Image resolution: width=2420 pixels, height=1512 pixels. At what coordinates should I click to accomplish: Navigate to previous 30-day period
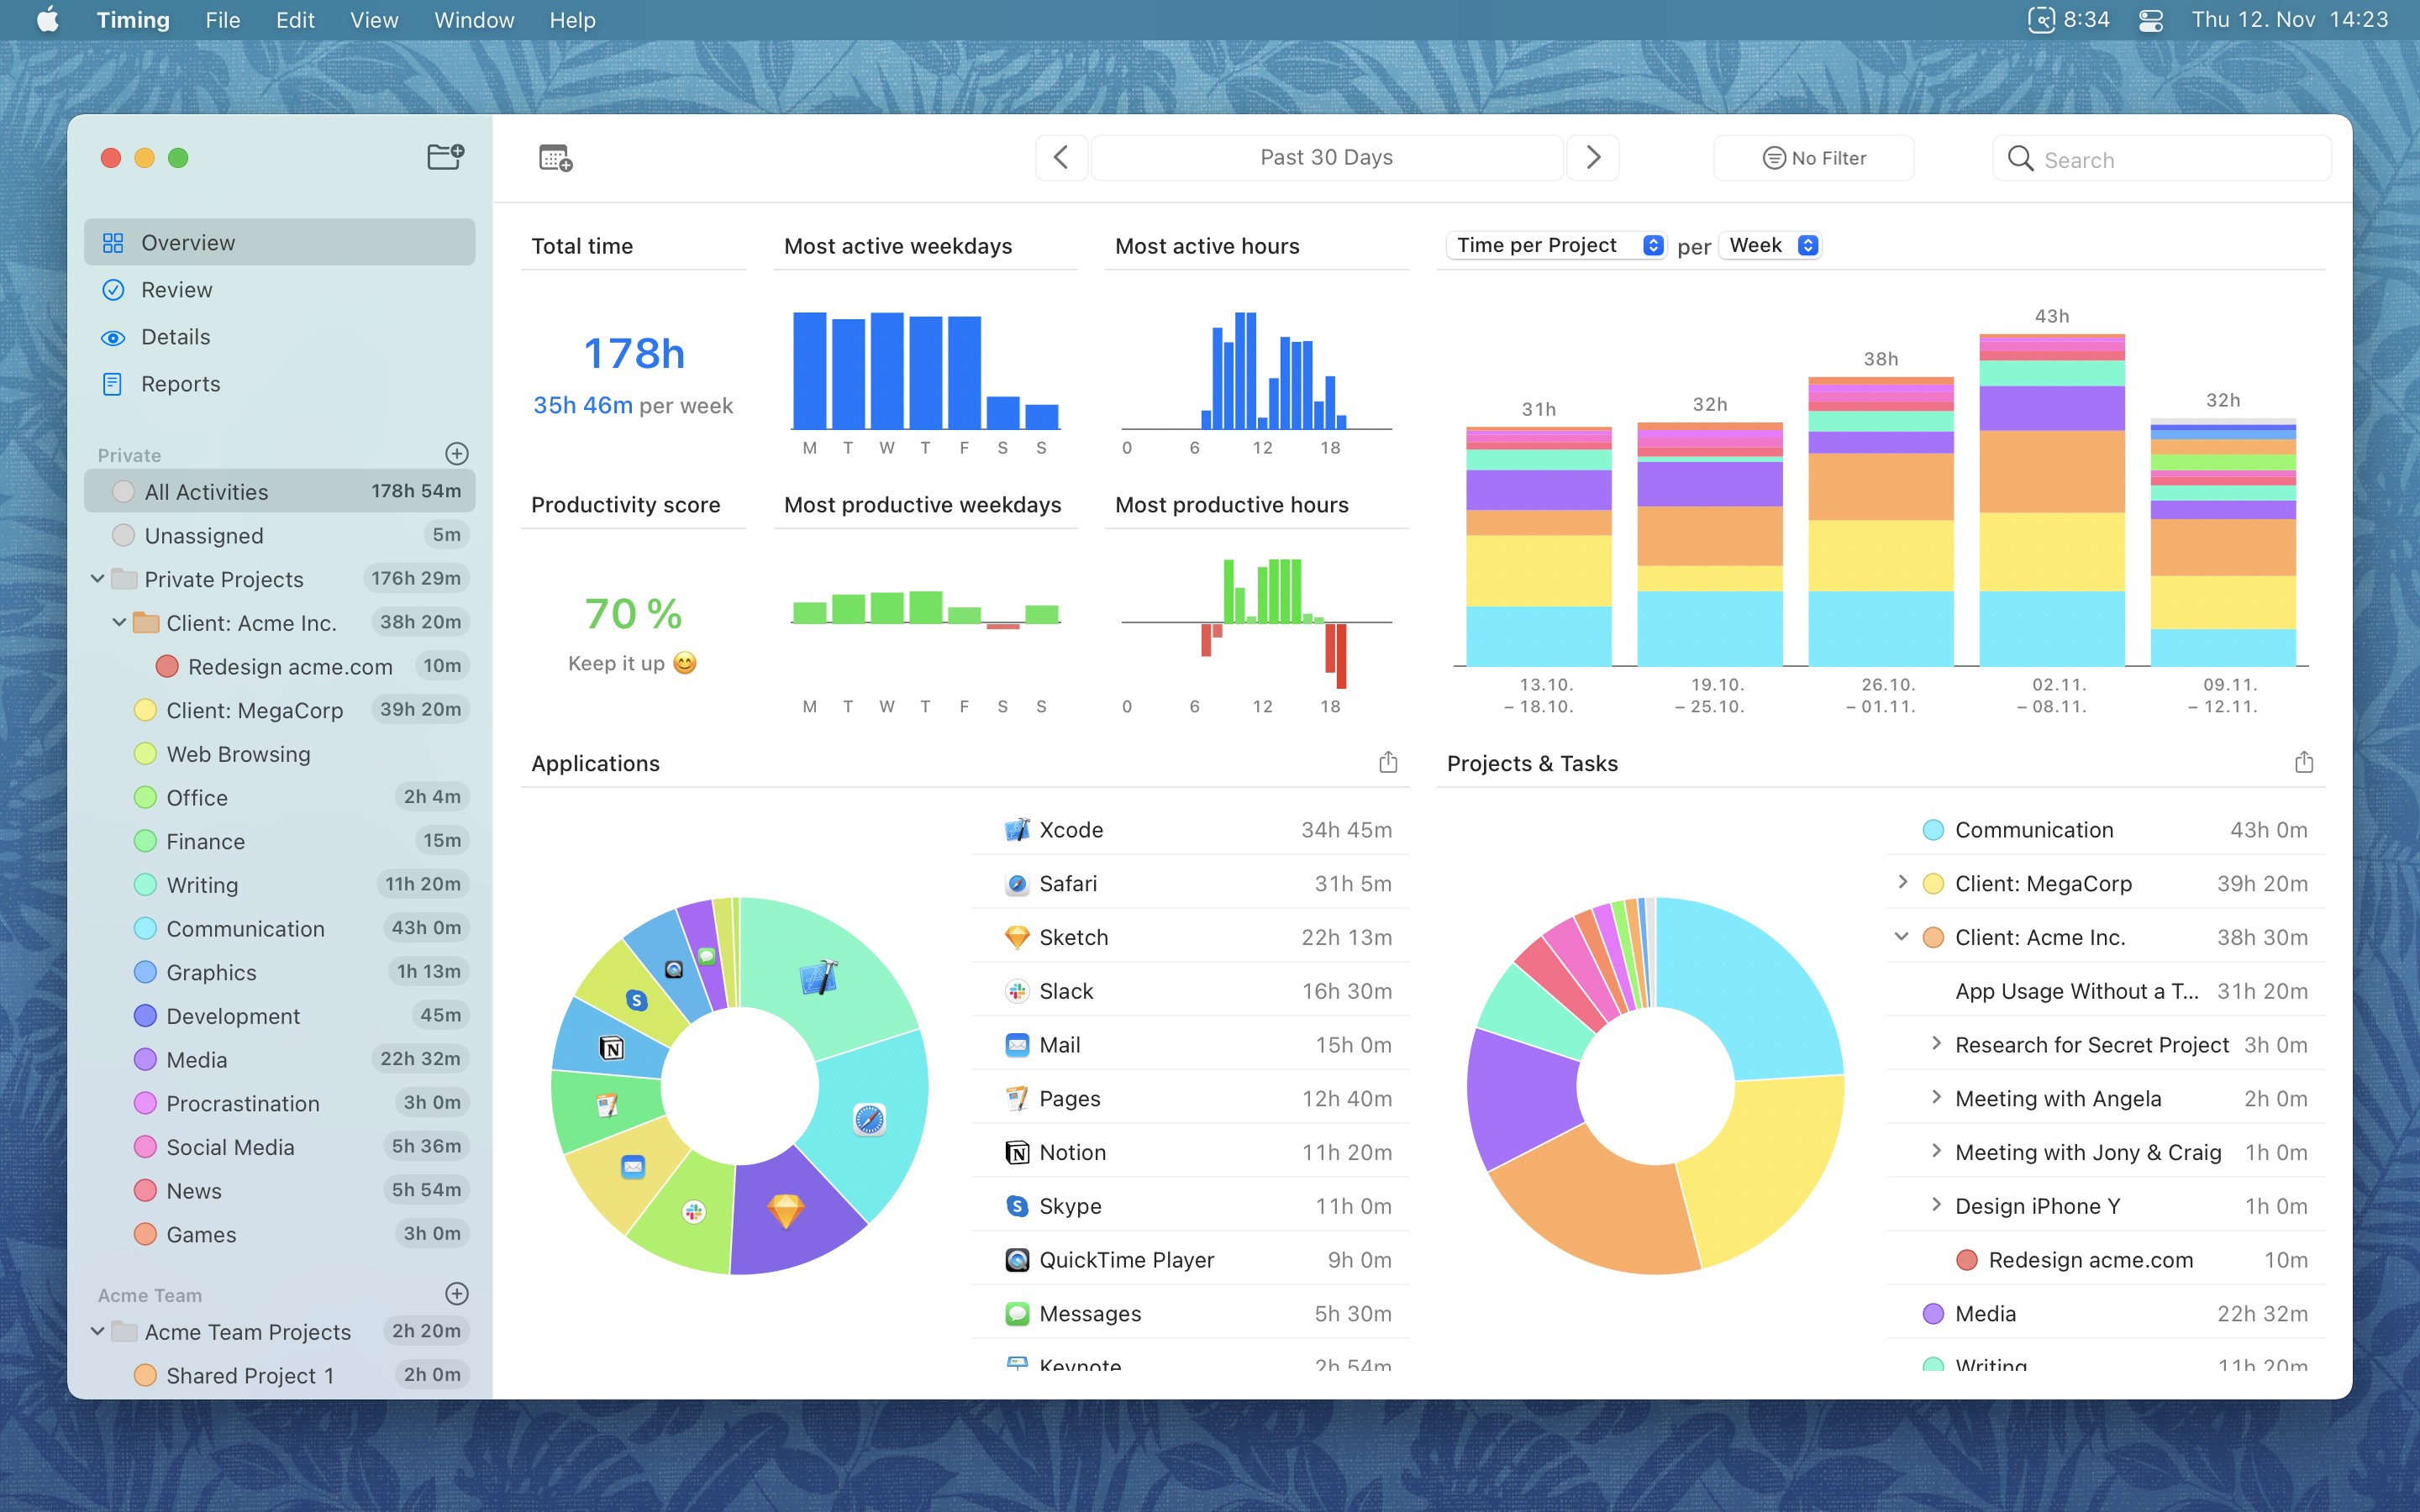(1061, 157)
